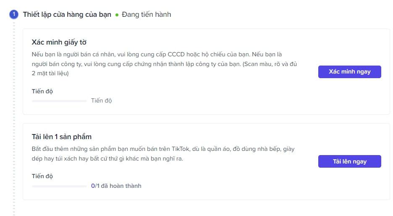
Task: Click the step 1 number circle icon
Action: coord(13,15)
